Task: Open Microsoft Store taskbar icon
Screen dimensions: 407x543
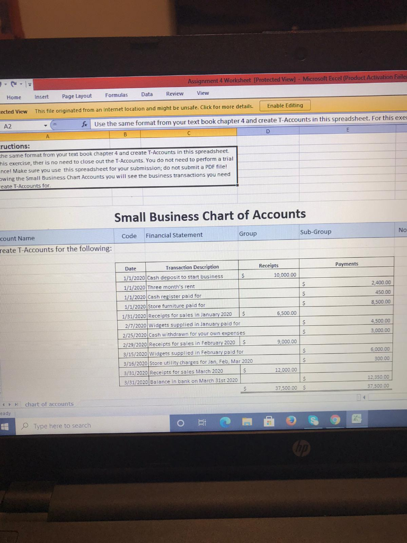Action: pyautogui.click(x=269, y=421)
